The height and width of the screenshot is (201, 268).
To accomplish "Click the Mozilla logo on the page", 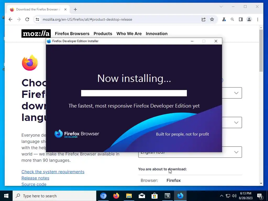I will tap(36, 33).
